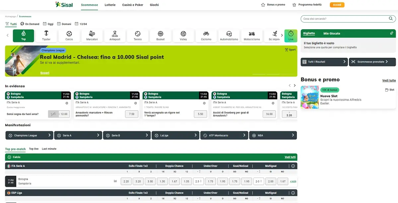Show next In evidenza cards
Viewport: 398px width, 203px height.
[295, 86]
